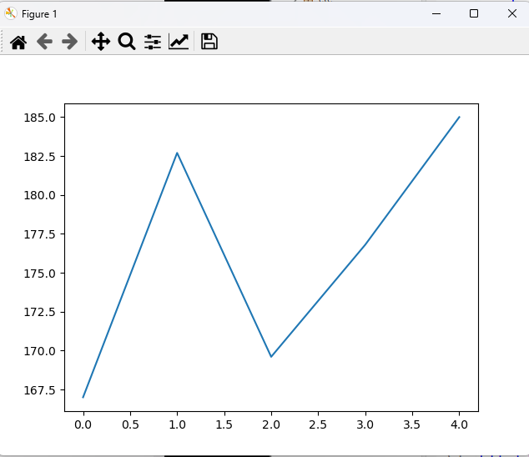Image resolution: width=529 pixels, height=457 pixels.
Task: Click the y-axis label 170.0
Action: pos(39,351)
